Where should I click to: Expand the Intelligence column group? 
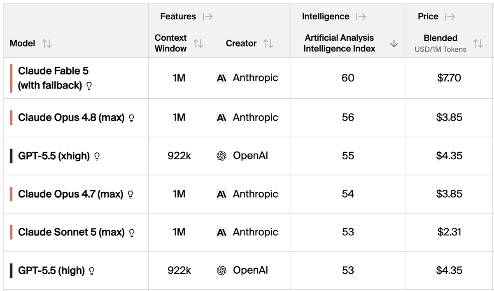tap(361, 16)
